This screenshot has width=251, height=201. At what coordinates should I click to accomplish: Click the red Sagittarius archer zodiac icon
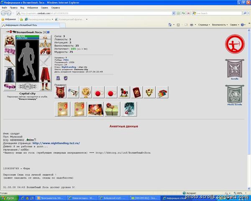tap(235, 44)
